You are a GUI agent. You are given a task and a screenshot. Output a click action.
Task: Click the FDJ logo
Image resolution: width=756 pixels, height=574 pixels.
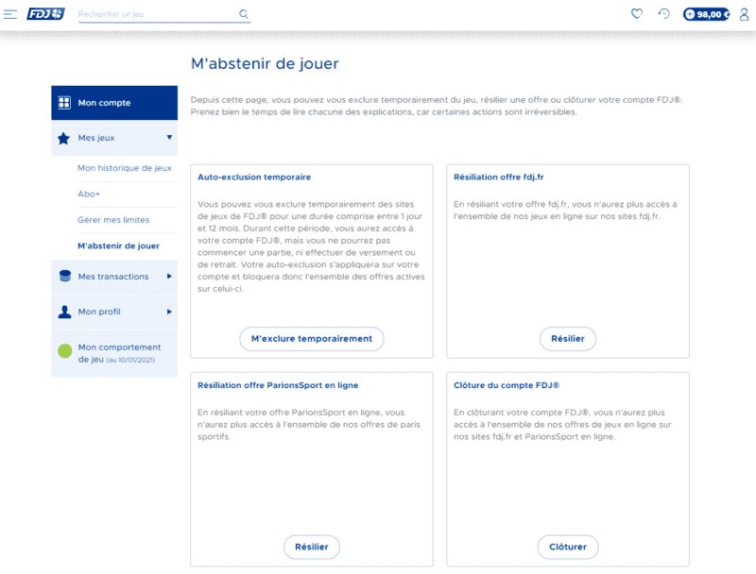pos(45,13)
